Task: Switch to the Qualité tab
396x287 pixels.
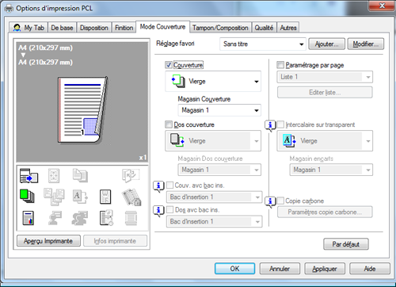Action: pyautogui.click(x=264, y=28)
